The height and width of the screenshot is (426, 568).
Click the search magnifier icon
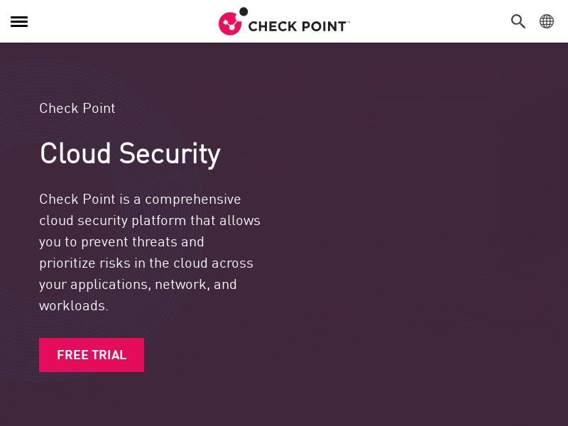click(x=518, y=21)
